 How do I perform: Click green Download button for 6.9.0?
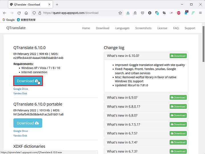pyautogui.click(x=178, y=97)
